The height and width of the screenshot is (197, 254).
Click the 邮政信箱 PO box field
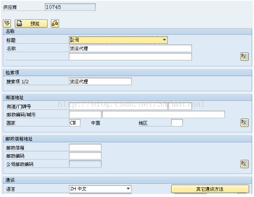click(85, 148)
